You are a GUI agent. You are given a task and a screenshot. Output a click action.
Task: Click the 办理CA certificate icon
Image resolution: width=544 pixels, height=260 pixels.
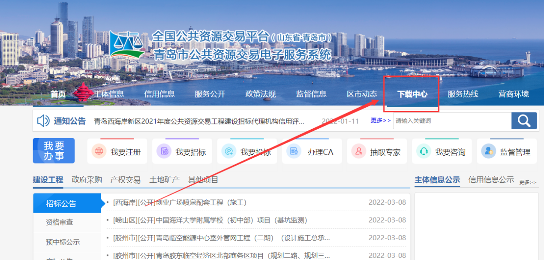[294, 151]
